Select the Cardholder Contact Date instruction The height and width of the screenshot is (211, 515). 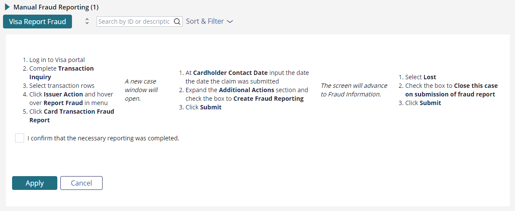(x=244, y=77)
